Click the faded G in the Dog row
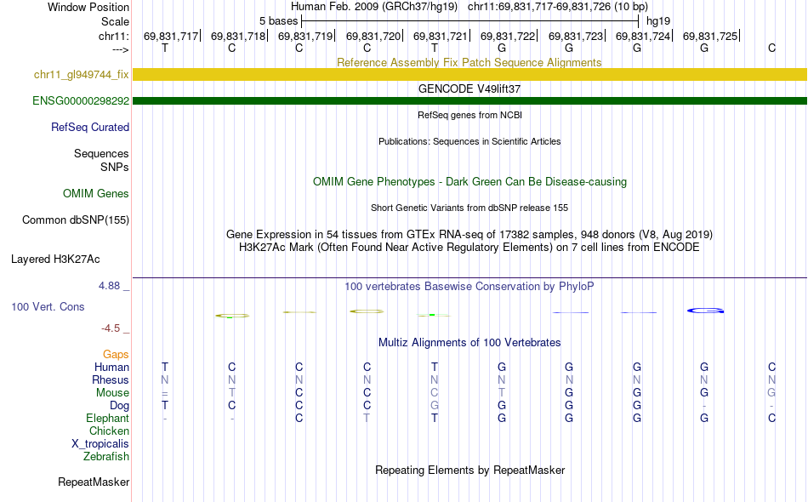 (435, 406)
